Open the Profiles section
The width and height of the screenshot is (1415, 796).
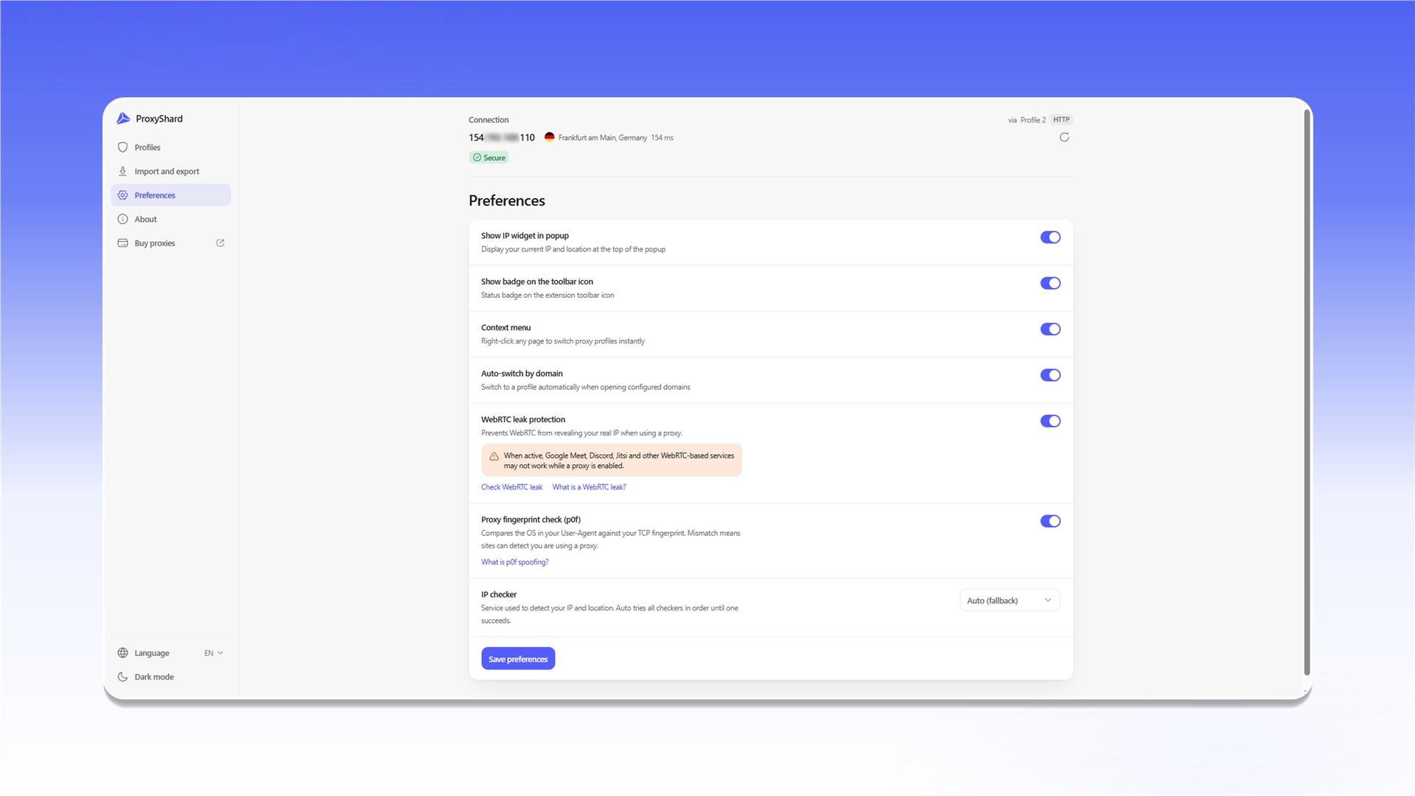(x=170, y=147)
